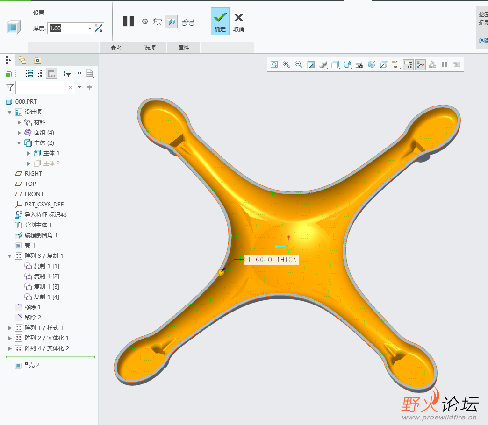The height and width of the screenshot is (425, 488).
Task: Click the flip thickness direction icon
Action: click(x=99, y=28)
